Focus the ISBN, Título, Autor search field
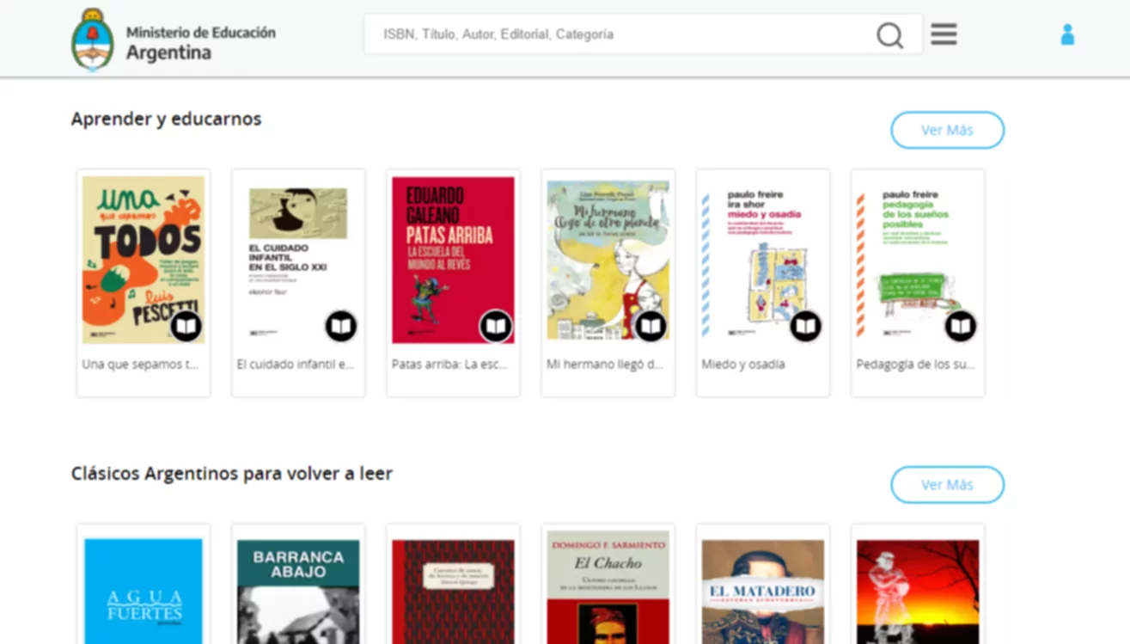 619,34
